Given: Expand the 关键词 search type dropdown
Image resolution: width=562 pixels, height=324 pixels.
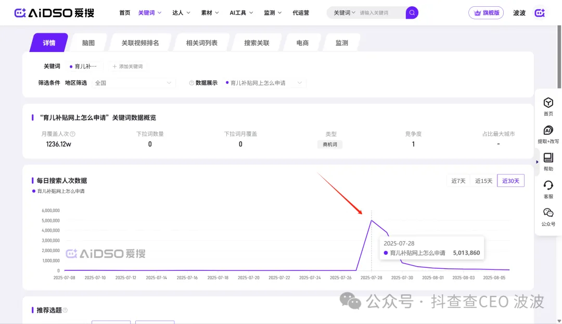Looking at the screenshot, I should tap(344, 13).
